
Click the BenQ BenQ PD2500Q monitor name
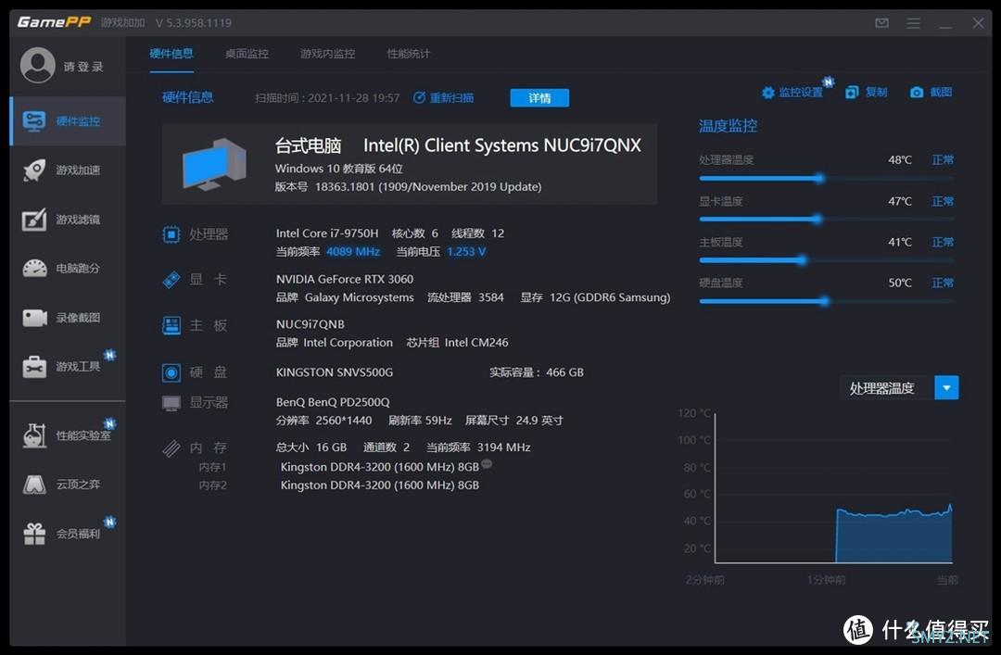(333, 402)
